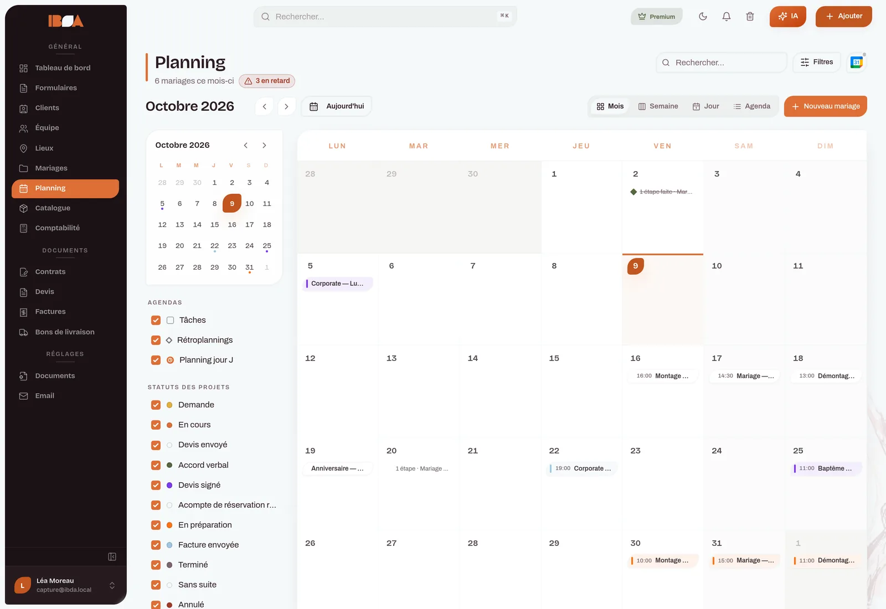This screenshot has height=609, width=886.
Task: Select Planning in sidebar
Action: [x=65, y=188]
